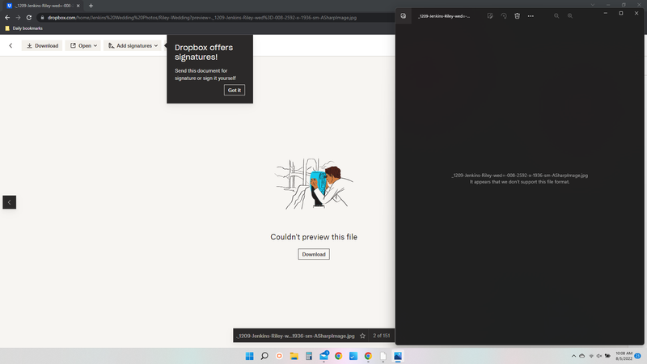
Task: Expand the Open dropdown in Dropbox
Action: coord(83,46)
